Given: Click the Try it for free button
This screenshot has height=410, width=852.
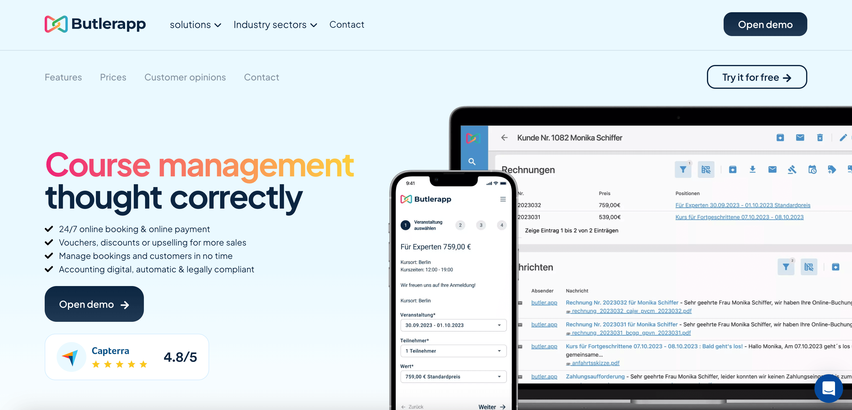Looking at the screenshot, I should pos(756,77).
